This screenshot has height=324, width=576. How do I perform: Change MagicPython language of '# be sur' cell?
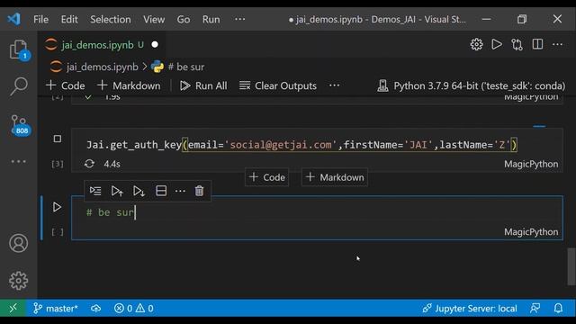tap(531, 232)
